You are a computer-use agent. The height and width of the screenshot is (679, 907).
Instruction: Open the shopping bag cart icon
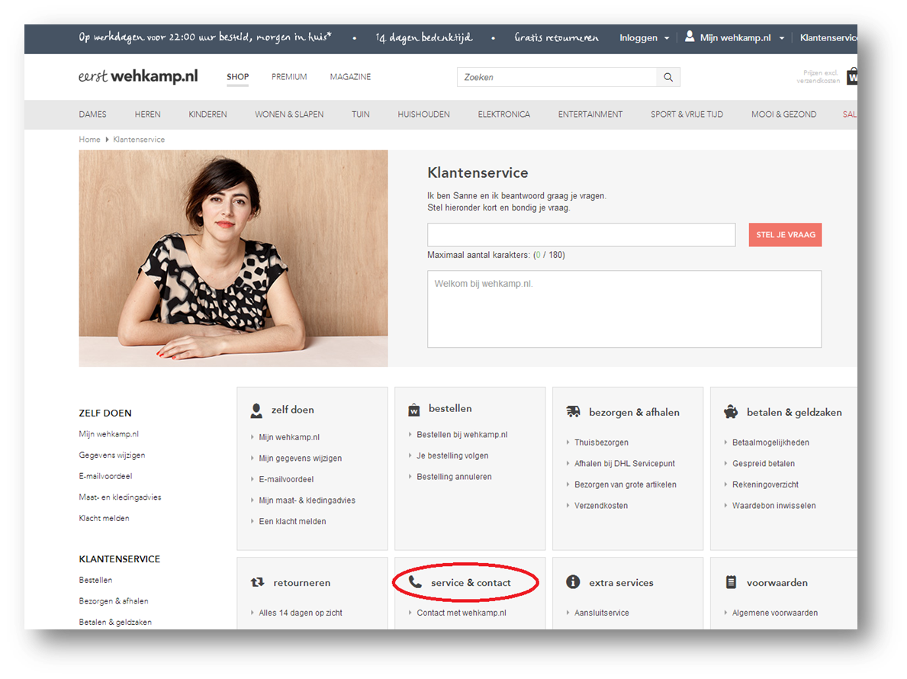pyautogui.click(x=852, y=76)
